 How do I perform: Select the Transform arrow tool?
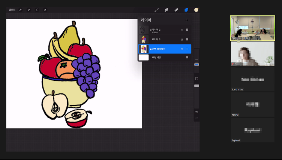point(45,10)
